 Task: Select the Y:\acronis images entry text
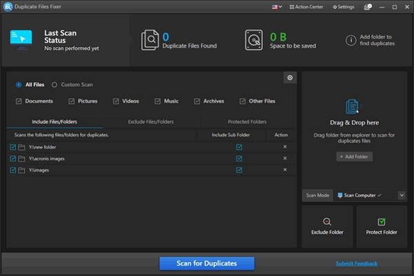coord(46,159)
